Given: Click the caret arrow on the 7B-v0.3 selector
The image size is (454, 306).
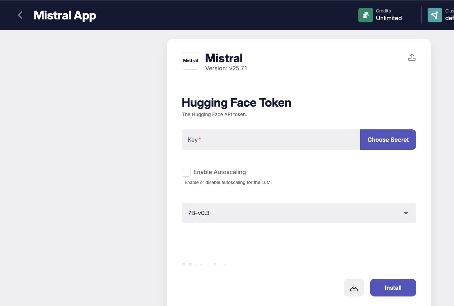Looking at the screenshot, I should [x=406, y=213].
